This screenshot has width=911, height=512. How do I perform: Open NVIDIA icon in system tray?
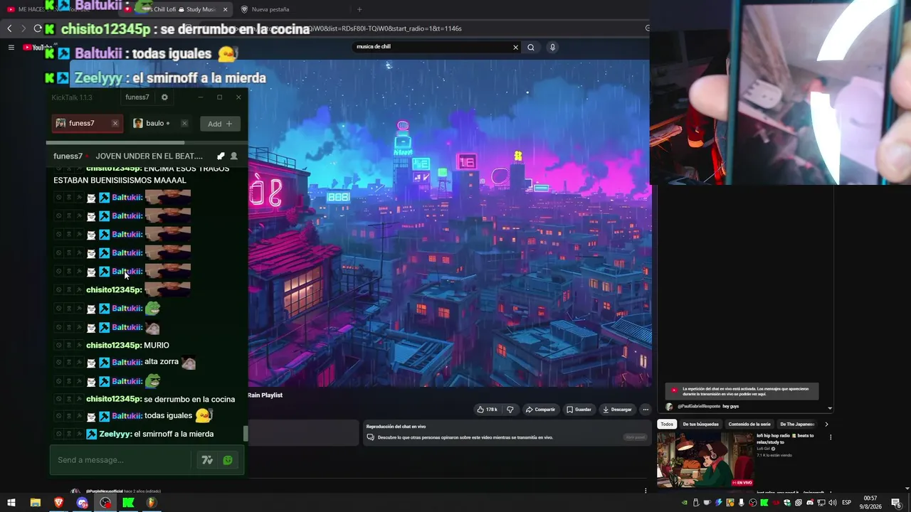coord(685,503)
